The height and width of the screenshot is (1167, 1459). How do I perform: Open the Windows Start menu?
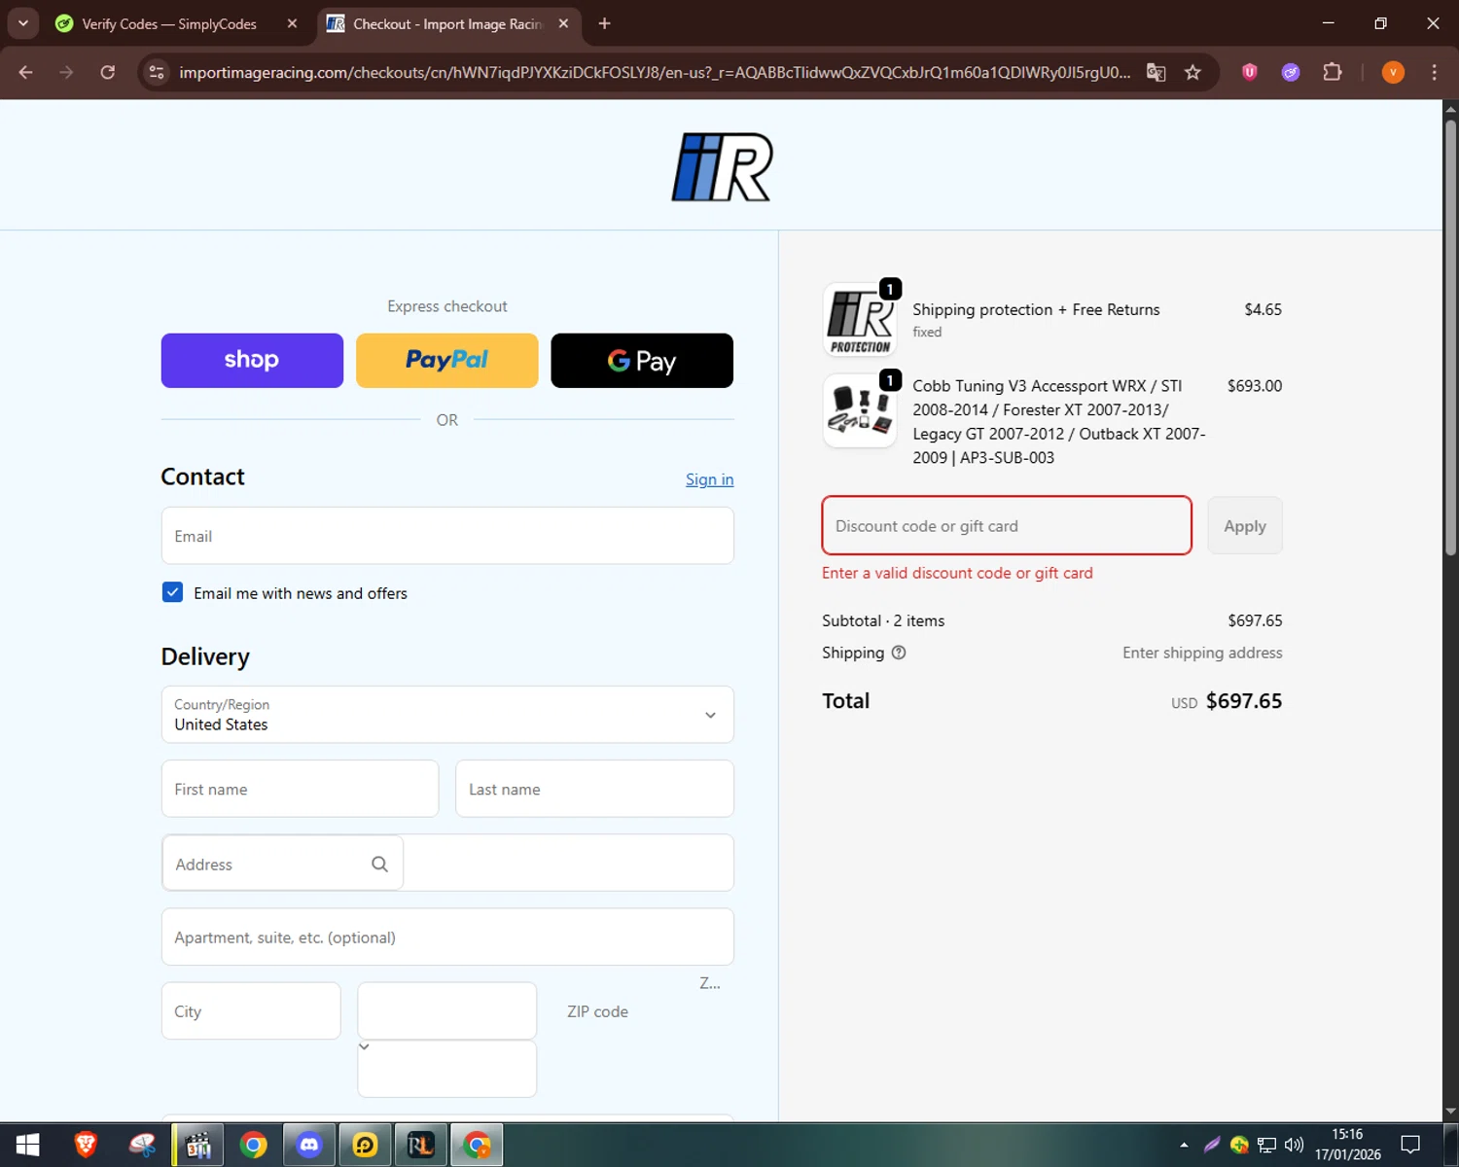27,1145
